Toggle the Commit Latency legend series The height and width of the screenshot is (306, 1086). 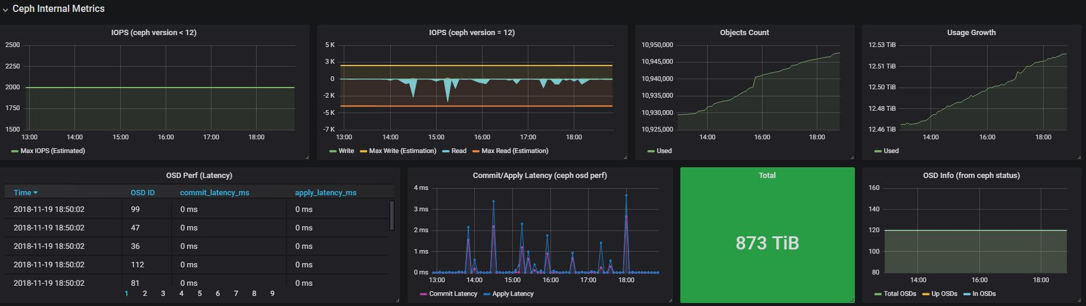453,293
